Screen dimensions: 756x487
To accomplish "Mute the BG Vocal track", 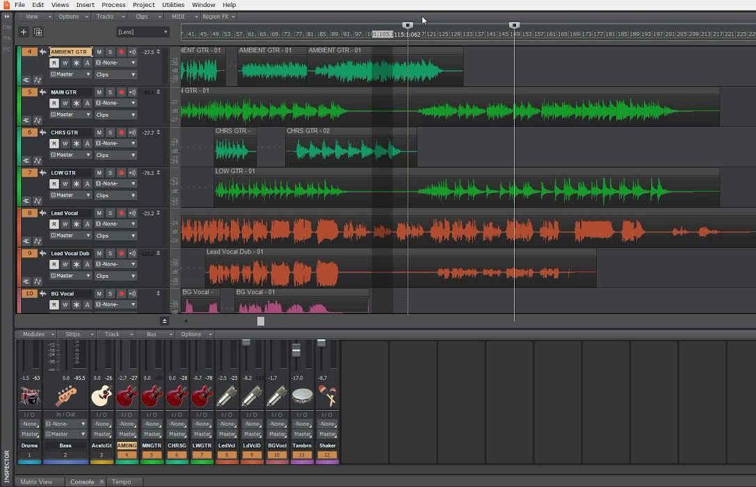I will pos(99,293).
